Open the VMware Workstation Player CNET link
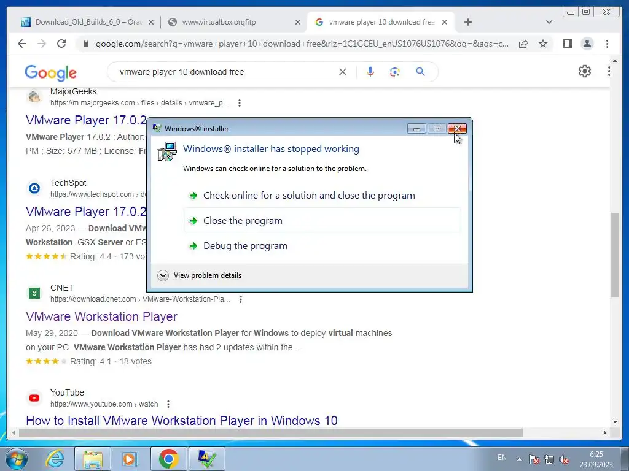This screenshot has width=629, height=471. (101, 316)
